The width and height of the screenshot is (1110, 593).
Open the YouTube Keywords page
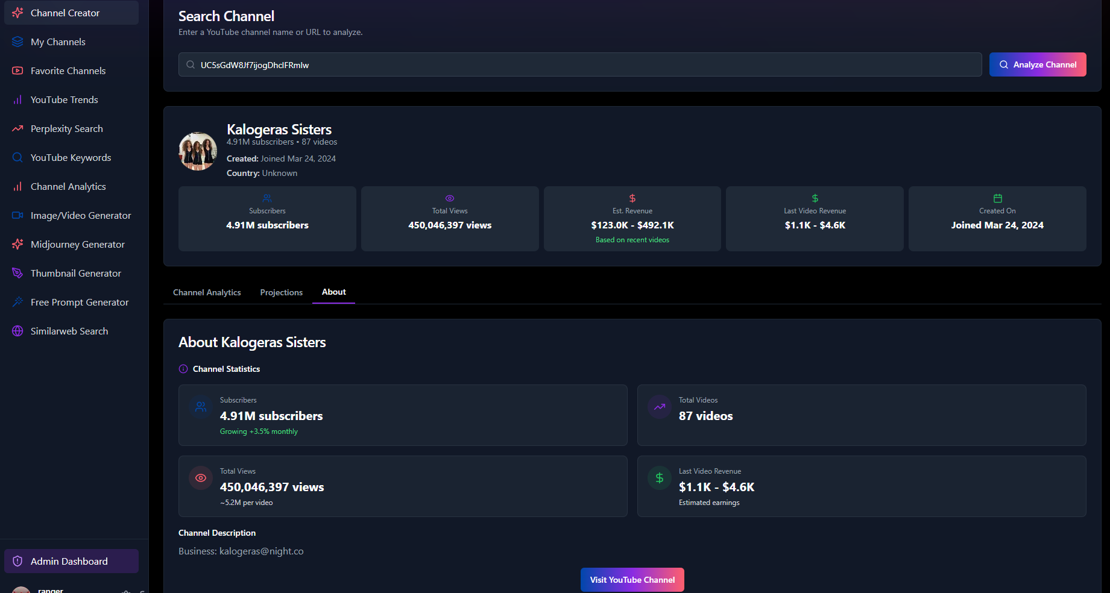pos(71,157)
